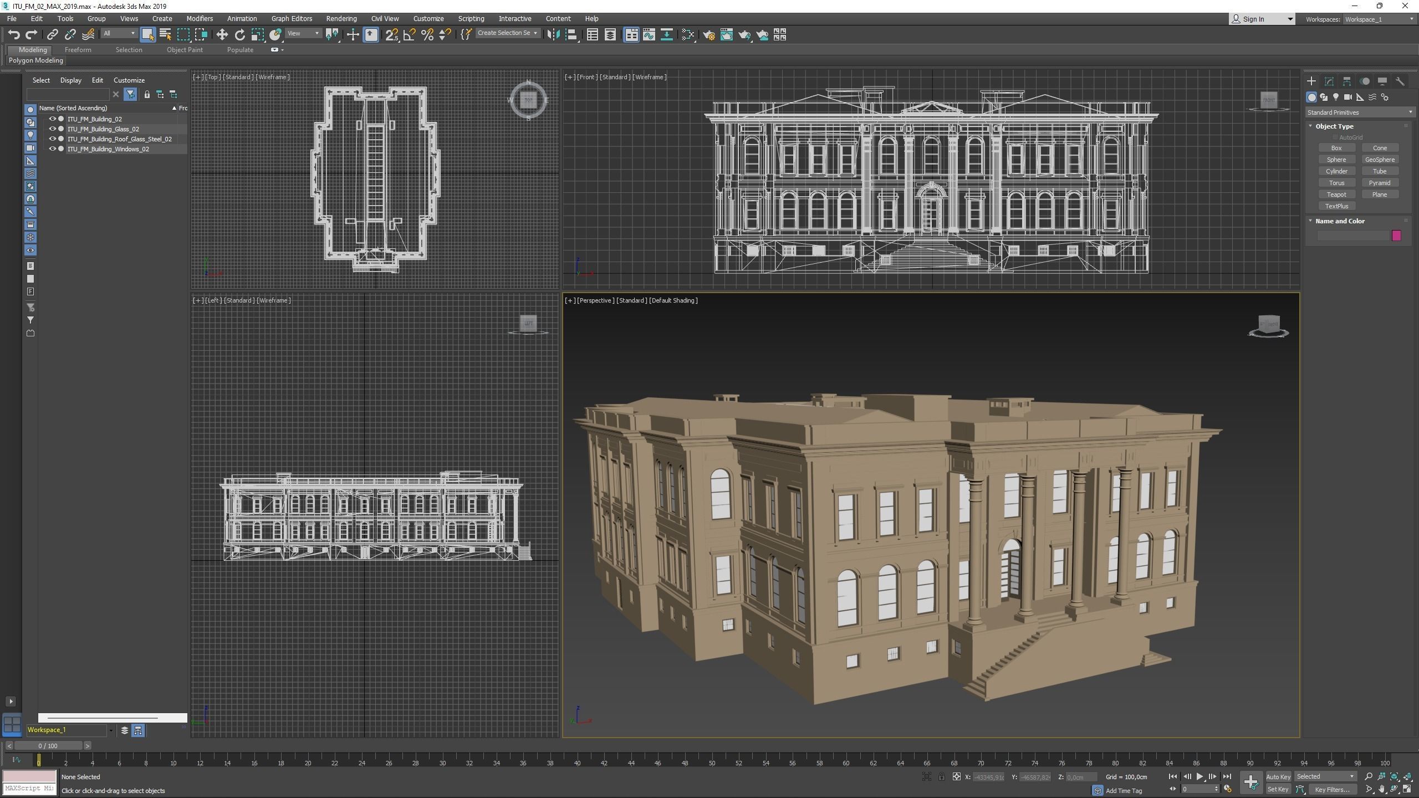Select the Select and Move tool

pyautogui.click(x=222, y=35)
